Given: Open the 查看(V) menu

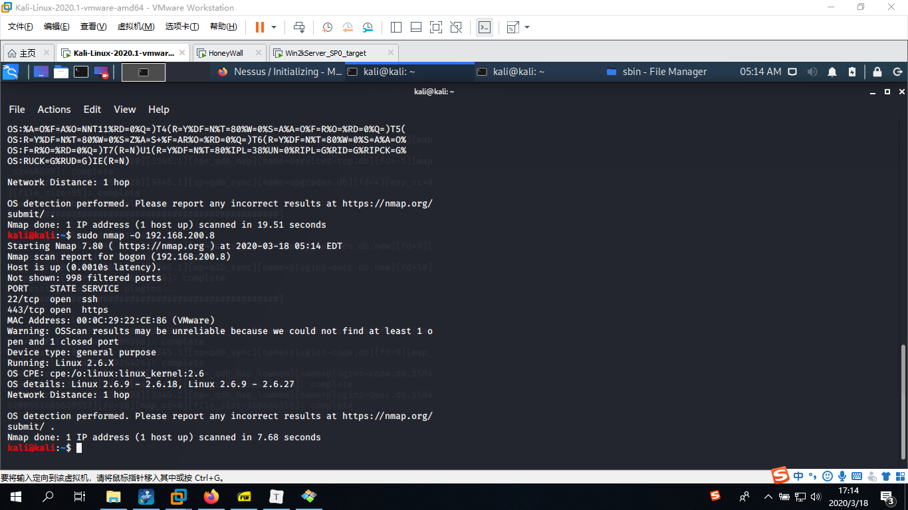Looking at the screenshot, I should pyautogui.click(x=93, y=27).
